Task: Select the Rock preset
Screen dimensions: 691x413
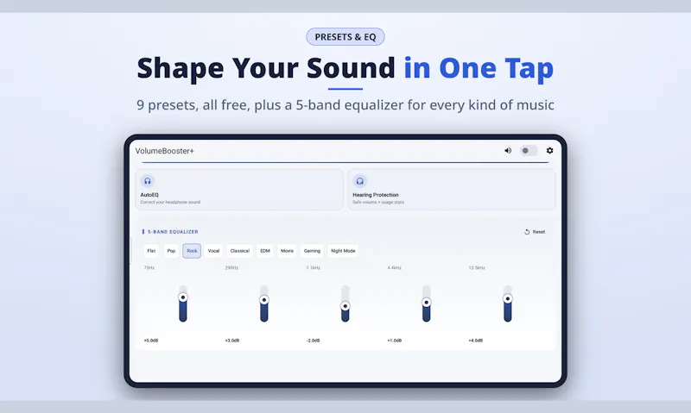Action: tap(192, 251)
